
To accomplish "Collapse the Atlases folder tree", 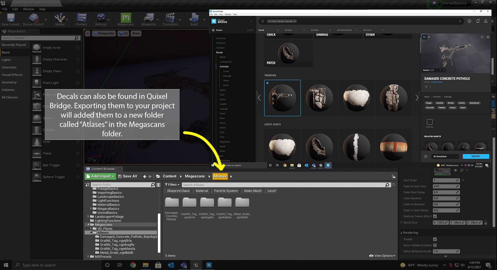I will pyautogui.click(x=91, y=233).
